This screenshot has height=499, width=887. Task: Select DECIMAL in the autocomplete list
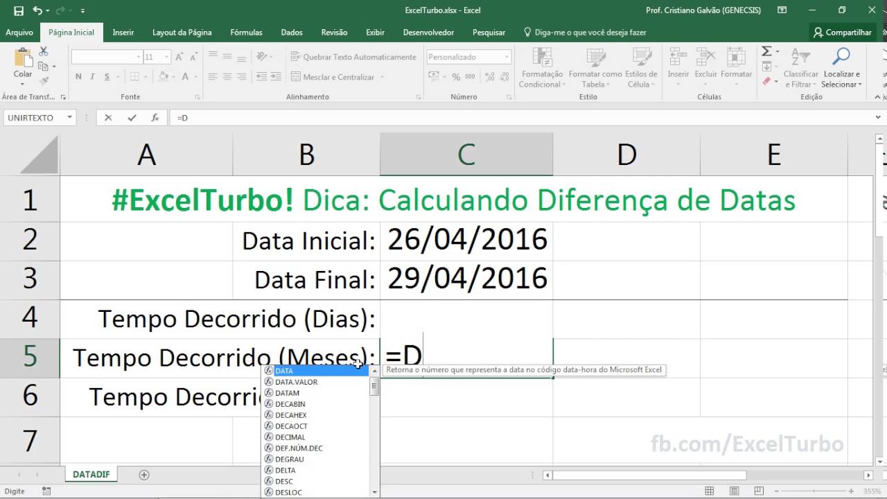point(315,437)
